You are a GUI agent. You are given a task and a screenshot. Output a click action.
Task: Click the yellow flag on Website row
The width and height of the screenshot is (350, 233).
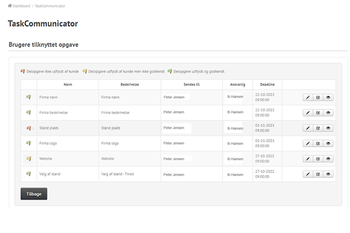click(x=28, y=158)
